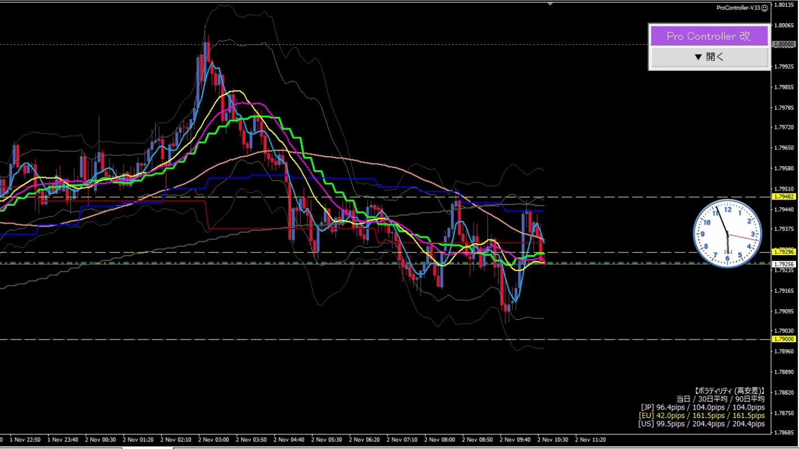Click the 1.78890 value on the price axis
The width and height of the screenshot is (799, 449).
pyautogui.click(x=784, y=372)
